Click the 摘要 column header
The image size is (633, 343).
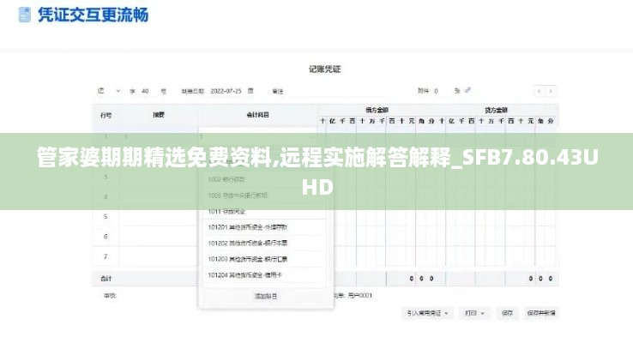(159, 115)
